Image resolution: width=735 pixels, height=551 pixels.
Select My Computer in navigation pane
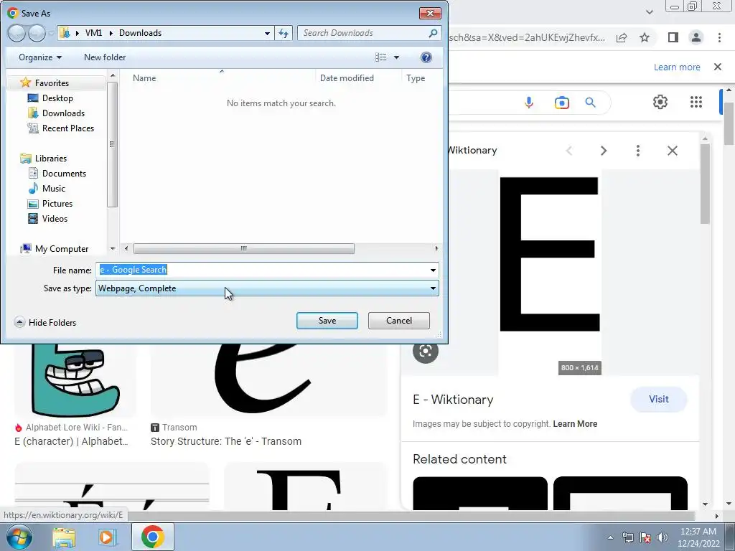point(62,249)
